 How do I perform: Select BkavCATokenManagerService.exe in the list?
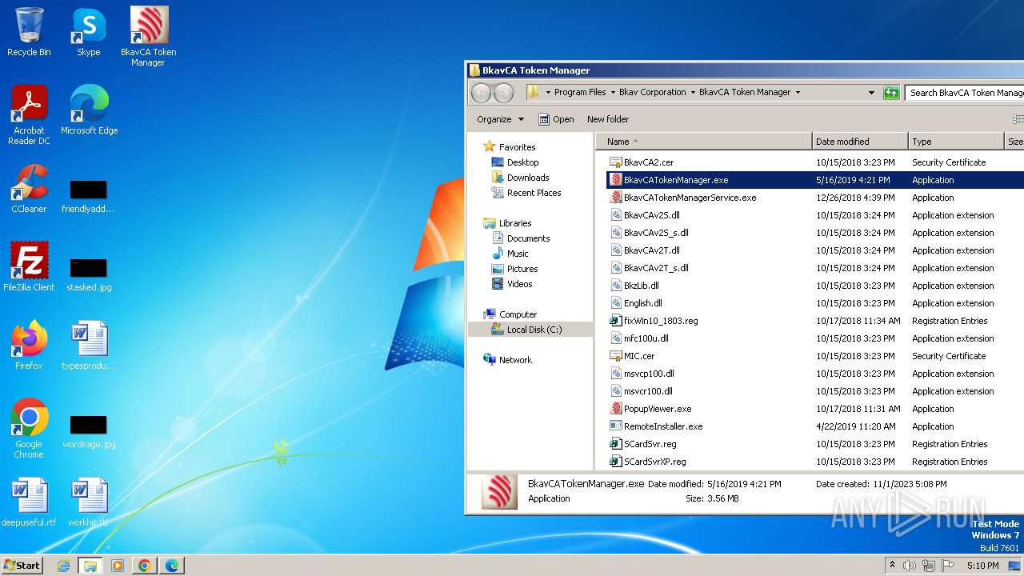point(690,198)
